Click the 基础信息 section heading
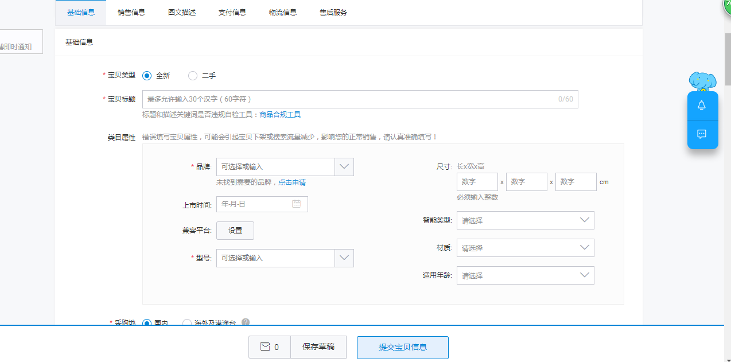The width and height of the screenshot is (731, 362). [x=79, y=42]
